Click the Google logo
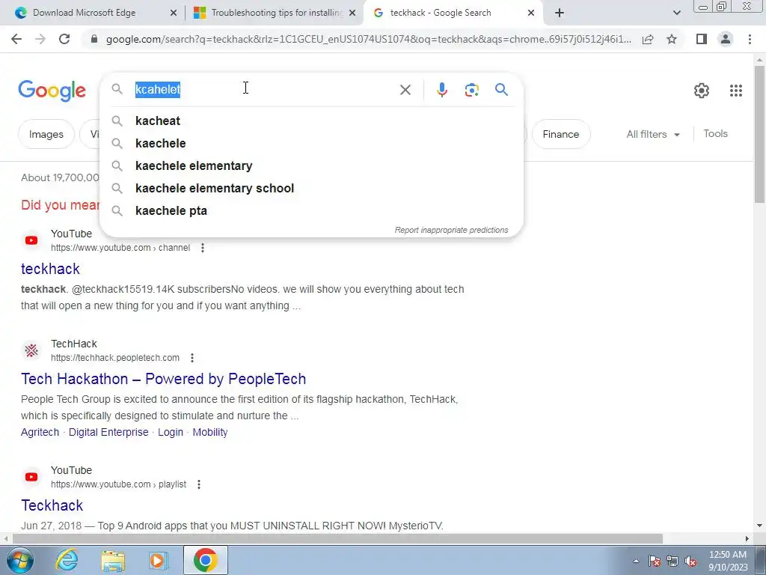This screenshot has height=575, width=766. pos(52,91)
